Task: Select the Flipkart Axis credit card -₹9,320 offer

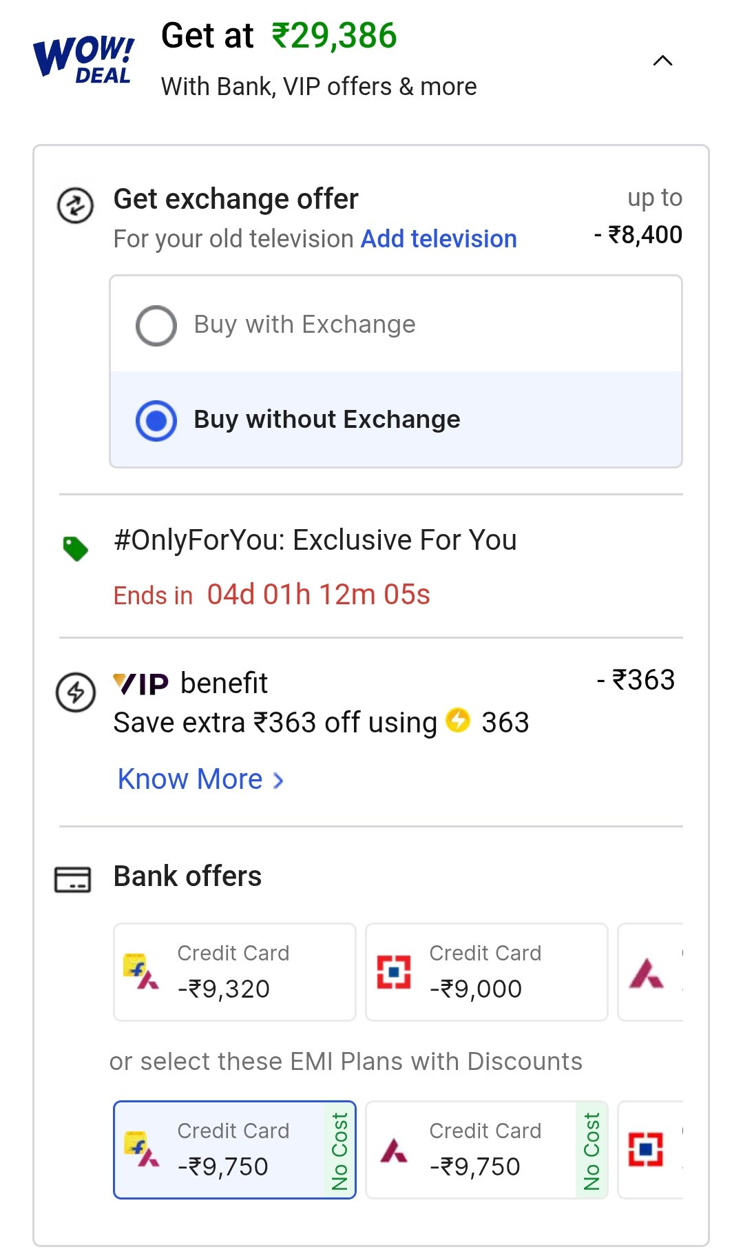Action: [x=235, y=971]
